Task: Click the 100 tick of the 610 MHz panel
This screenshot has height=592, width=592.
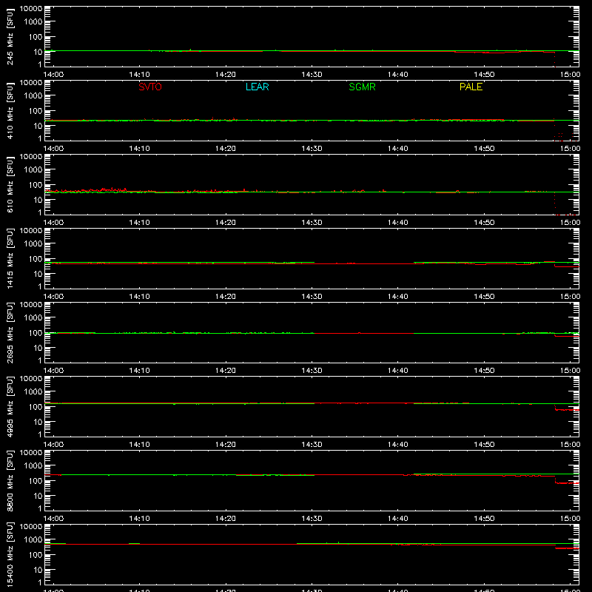Action: coord(36,185)
